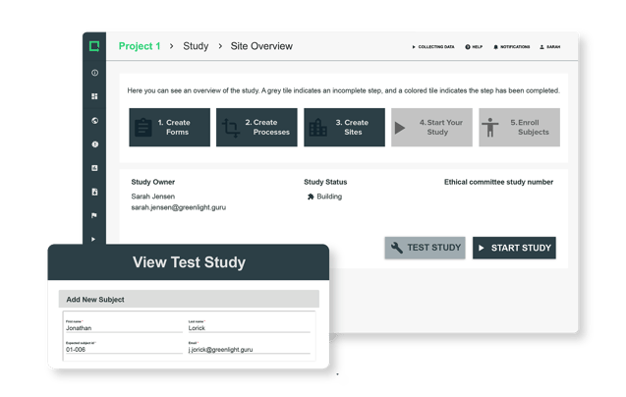Click the green Greenlight logo in the sidebar
The image size is (626, 397).
pyautogui.click(x=94, y=46)
